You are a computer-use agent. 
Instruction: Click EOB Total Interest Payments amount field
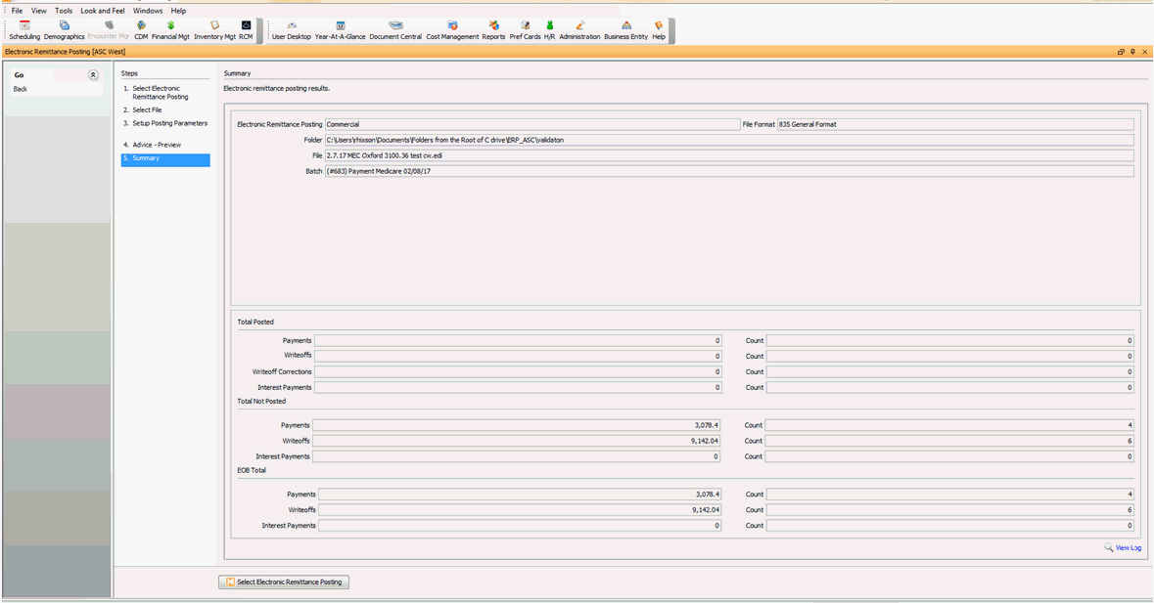[x=521, y=526]
